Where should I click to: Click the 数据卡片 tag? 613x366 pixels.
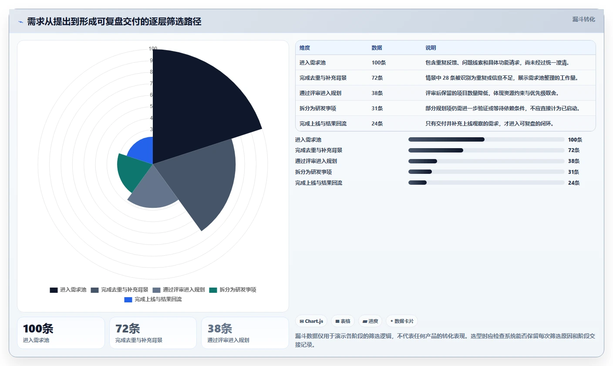click(x=402, y=321)
